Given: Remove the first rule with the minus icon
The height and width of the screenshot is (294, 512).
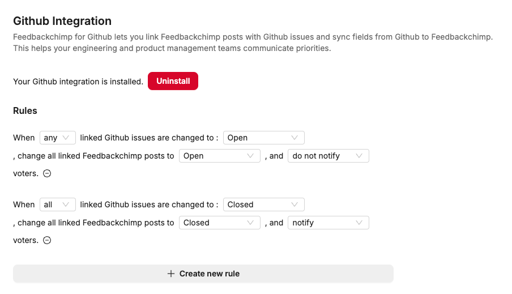Looking at the screenshot, I should coord(47,173).
